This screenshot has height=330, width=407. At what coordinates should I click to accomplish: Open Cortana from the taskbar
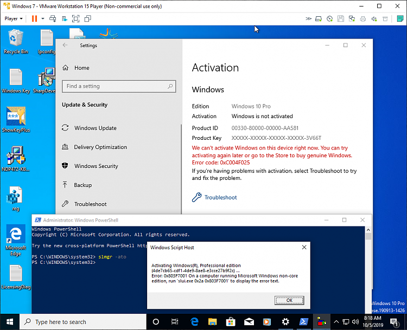[156, 322]
